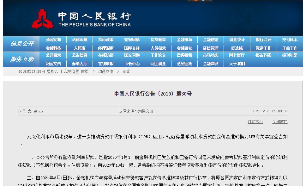
Task: Open the 新闻发布 menu item
Action: (53, 40)
